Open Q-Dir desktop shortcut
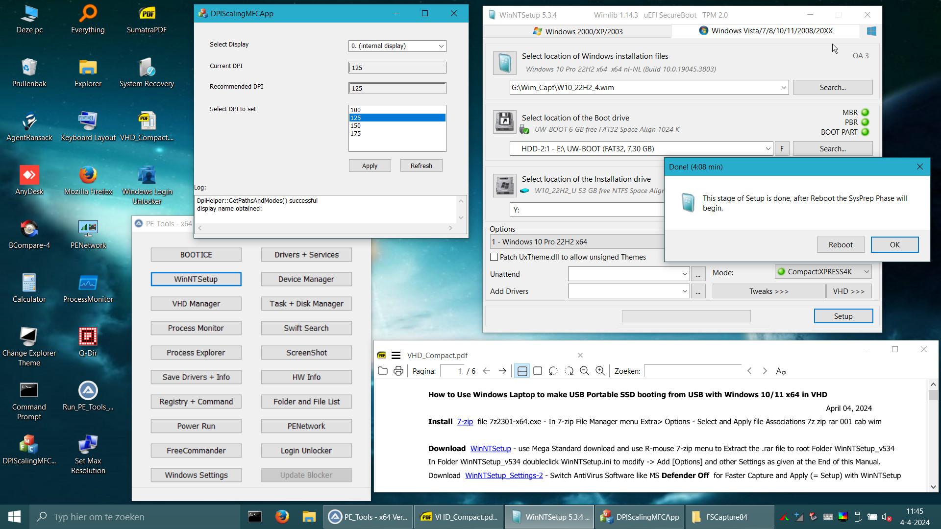 pyautogui.click(x=88, y=337)
